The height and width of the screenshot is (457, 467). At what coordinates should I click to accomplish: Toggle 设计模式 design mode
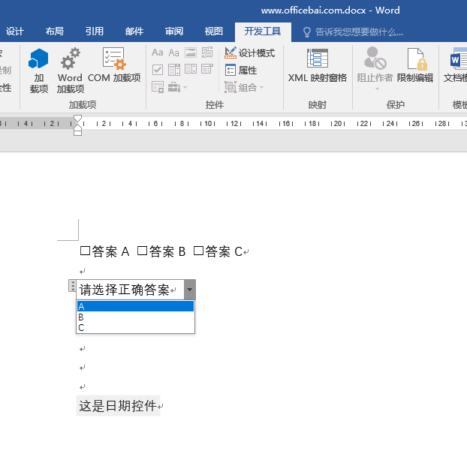pos(249,53)
